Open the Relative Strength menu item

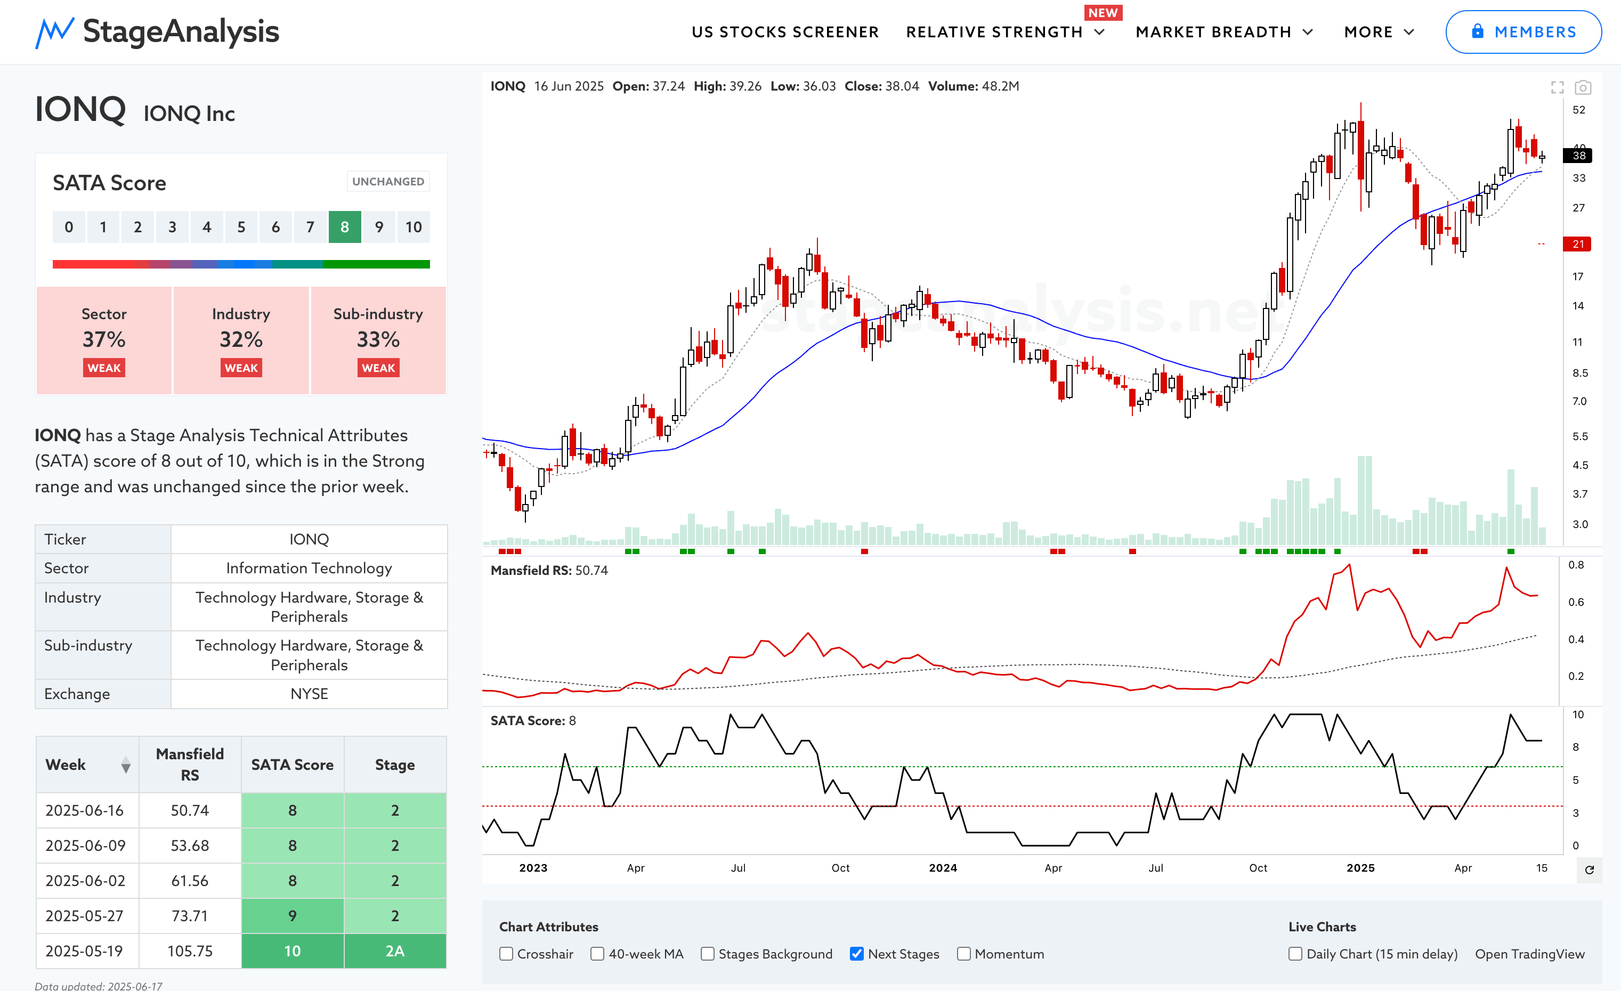click(x=994, y=32)
